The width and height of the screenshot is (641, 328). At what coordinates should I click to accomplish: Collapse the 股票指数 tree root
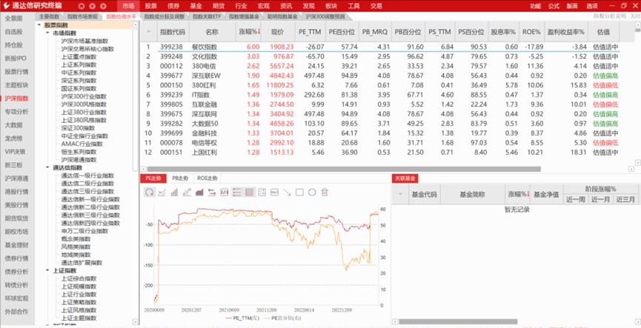click(x=40, y=25)
